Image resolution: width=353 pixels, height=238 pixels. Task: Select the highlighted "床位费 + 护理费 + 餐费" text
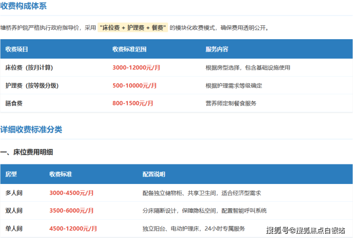tap(133, 28)
